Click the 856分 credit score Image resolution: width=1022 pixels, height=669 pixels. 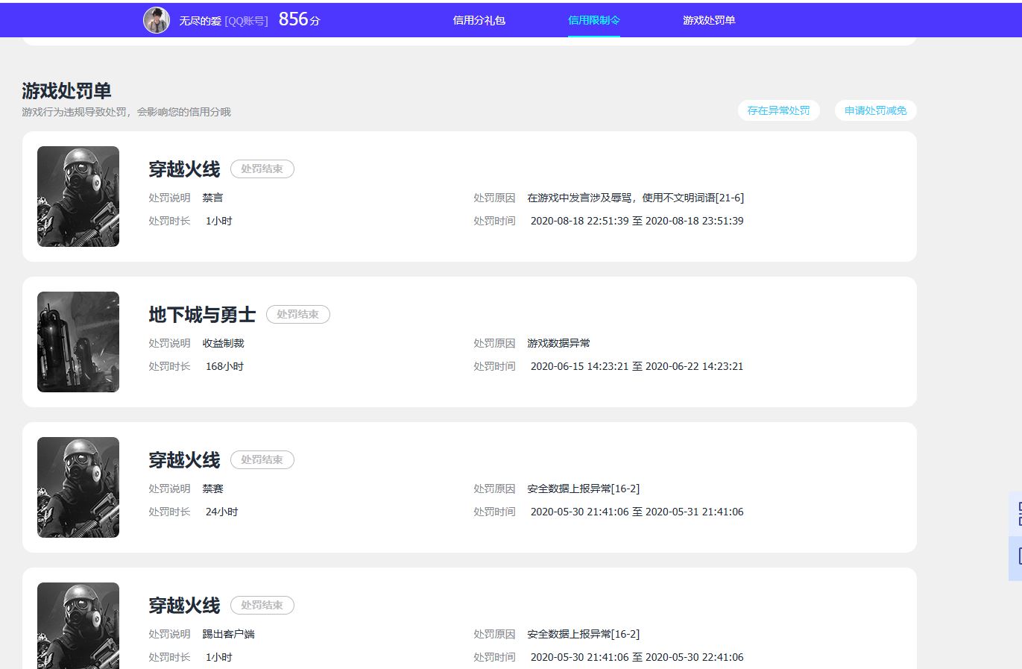click(x=299, y=19)
